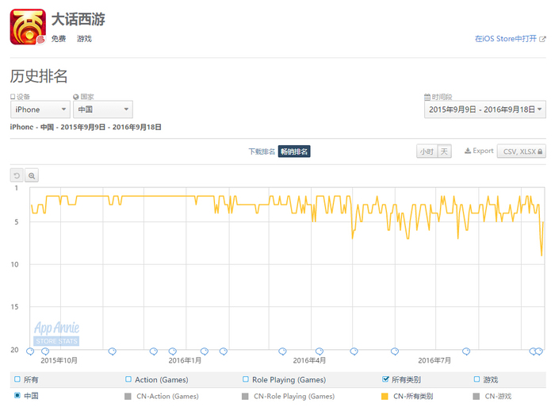
Task: Open the 中国 country dropdown
Action: click(103, 109)
